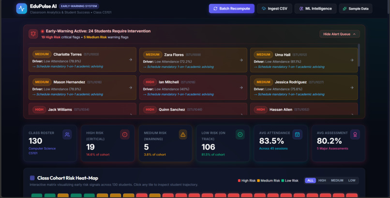
Task: Click the Avg Attendance calendar icon
Action: coord(297,135)
